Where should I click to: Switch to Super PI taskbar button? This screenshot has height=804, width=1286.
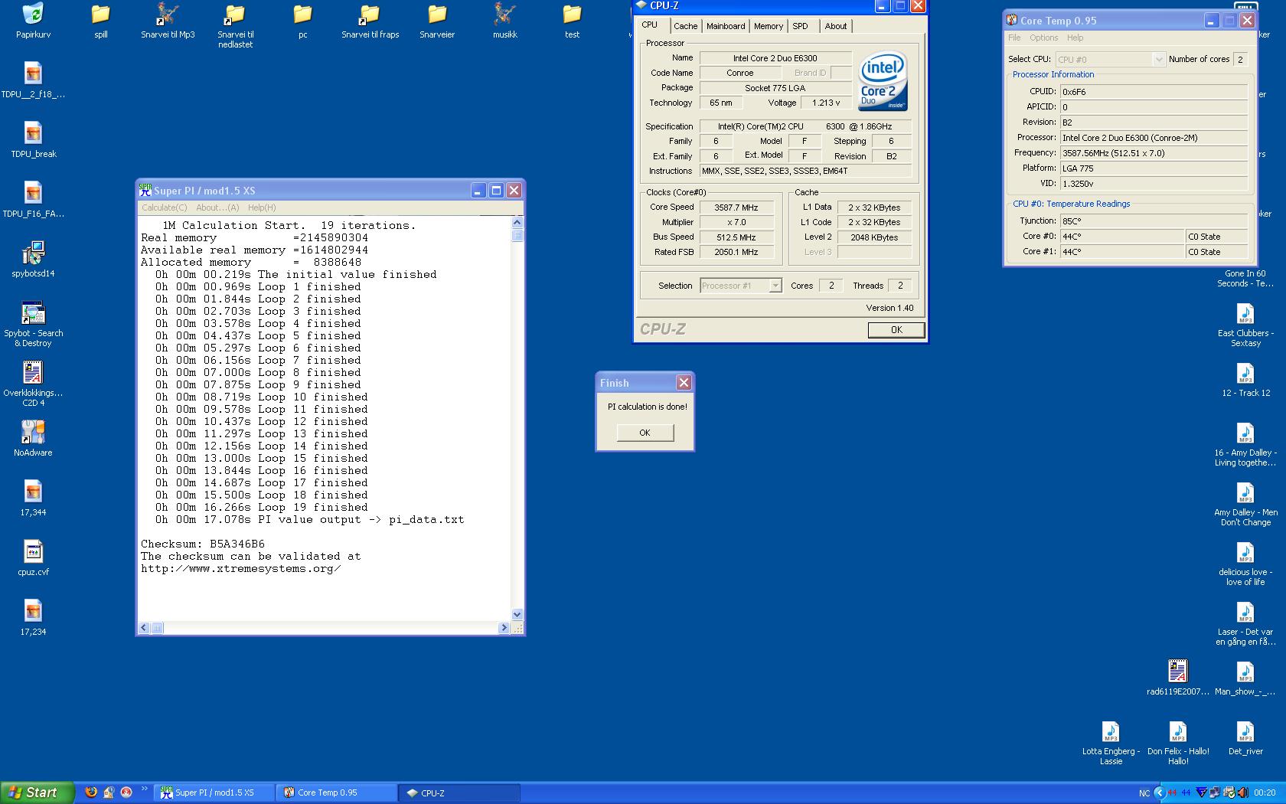coord(214,793)
